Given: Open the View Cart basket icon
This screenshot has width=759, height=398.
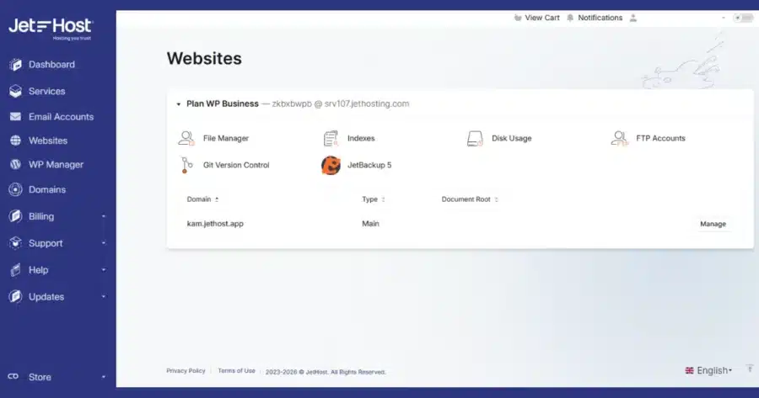Looking at the screenshot, I should point(518,18).
